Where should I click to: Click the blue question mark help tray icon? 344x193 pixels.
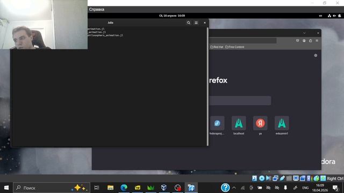click(225, 188)
